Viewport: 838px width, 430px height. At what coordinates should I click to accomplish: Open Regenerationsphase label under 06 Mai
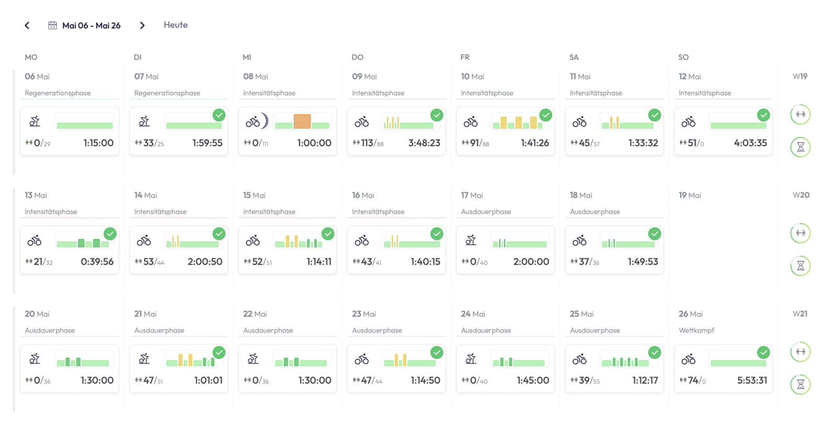tap(58, 93)
